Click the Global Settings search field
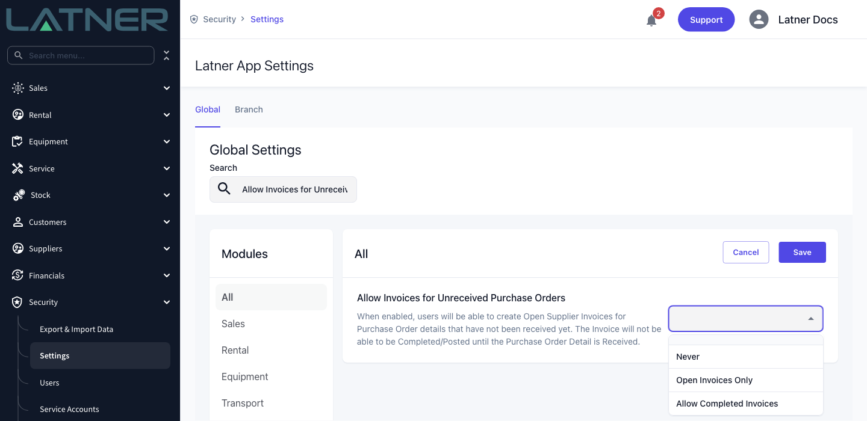Screen dimensions: 867x421 (x=283, y=189)
